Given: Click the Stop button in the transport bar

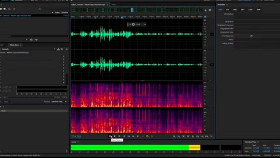Looking at the screenshot, I should coord(119,136).
